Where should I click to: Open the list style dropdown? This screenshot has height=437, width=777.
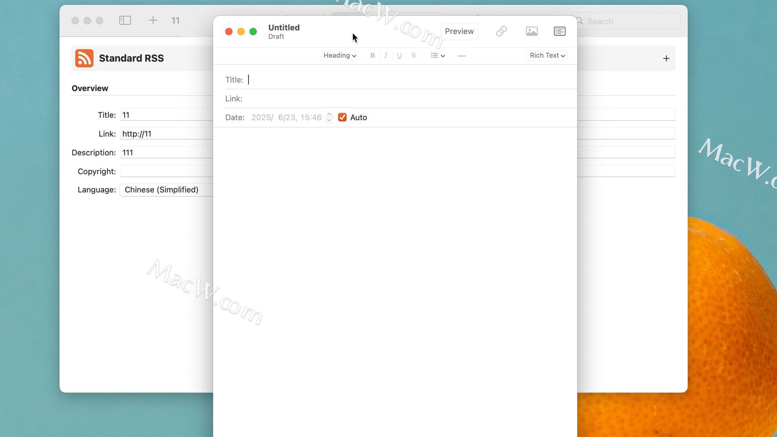pos(438,55)
